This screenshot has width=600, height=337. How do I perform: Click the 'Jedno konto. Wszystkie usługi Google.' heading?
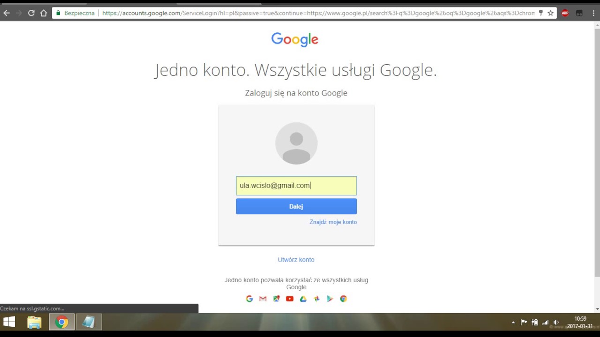[x=296, y=70]
